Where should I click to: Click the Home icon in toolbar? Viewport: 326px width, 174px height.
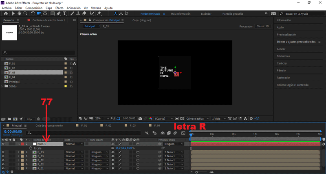[5, 13]
